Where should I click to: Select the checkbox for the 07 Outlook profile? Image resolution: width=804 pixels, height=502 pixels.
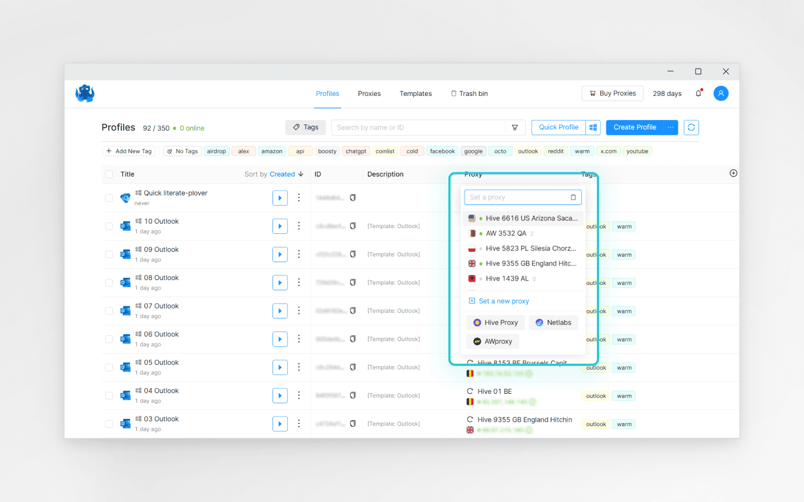[x=109, y=311]
